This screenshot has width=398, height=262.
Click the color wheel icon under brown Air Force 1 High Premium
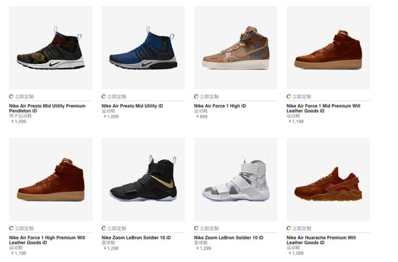(11, 228)
